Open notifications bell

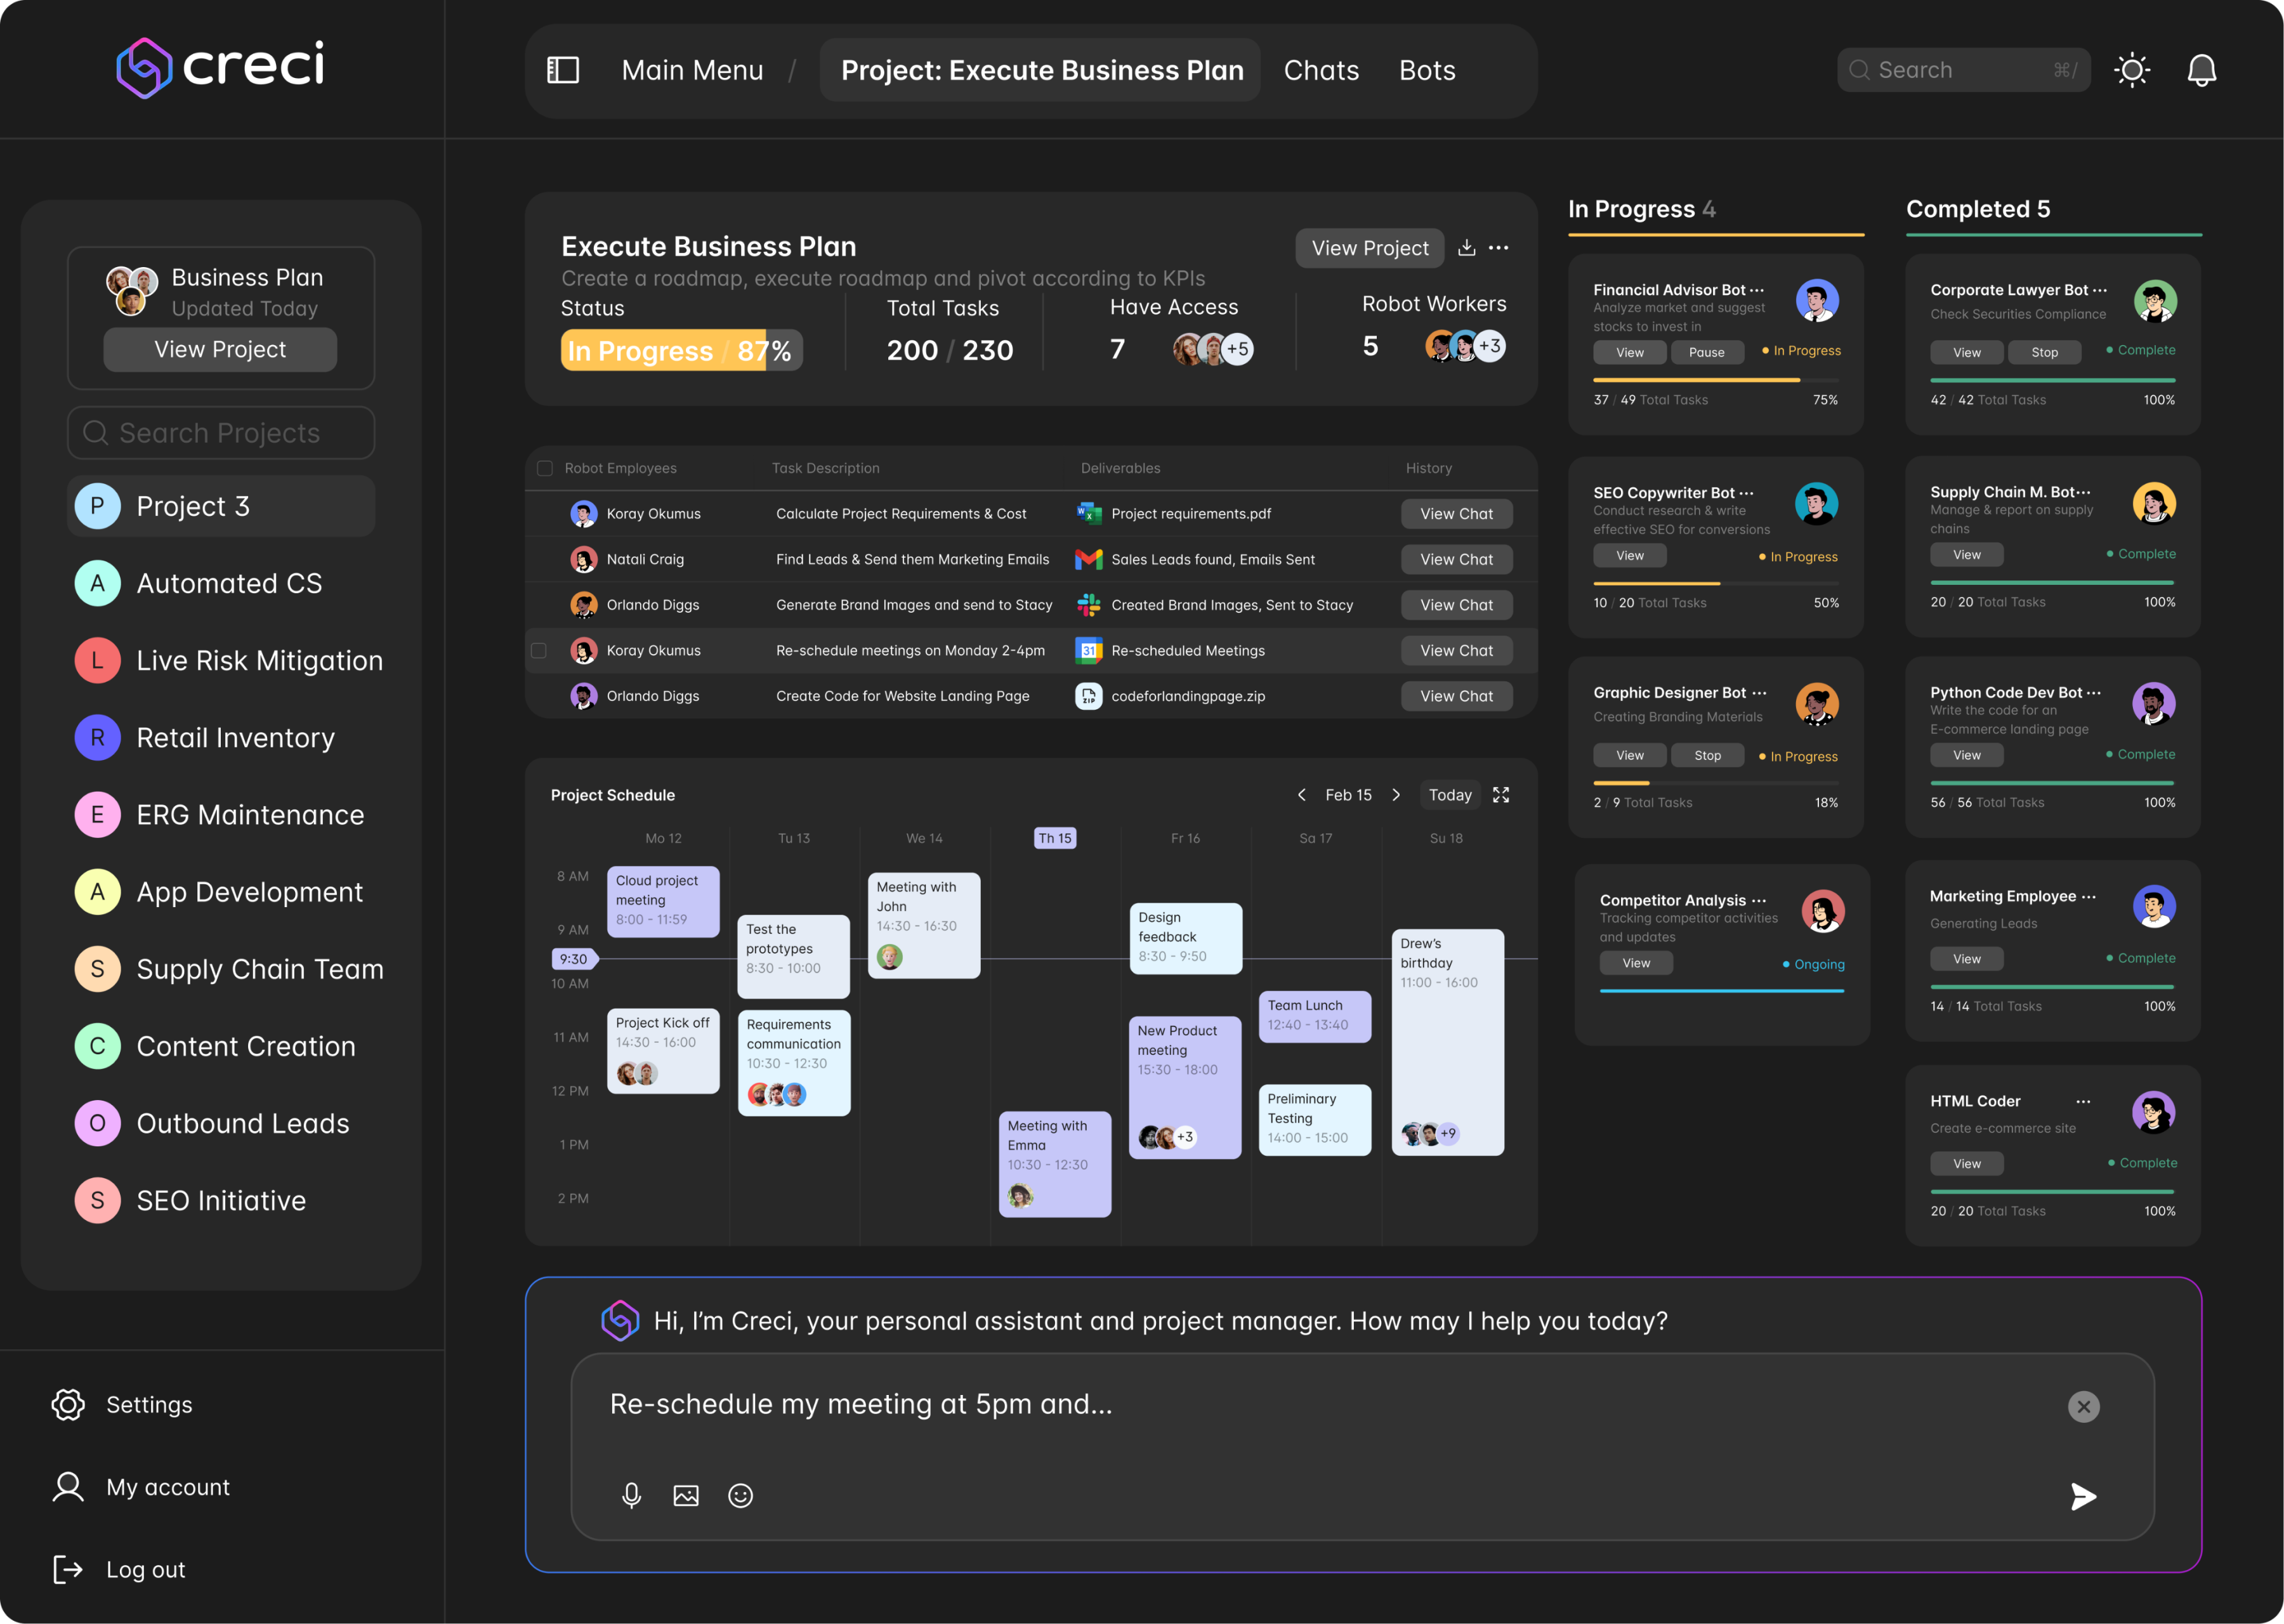(x=2201, y=70)
